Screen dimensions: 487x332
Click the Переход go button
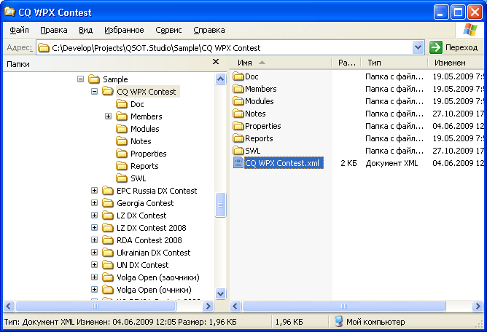tap(455, 47)
